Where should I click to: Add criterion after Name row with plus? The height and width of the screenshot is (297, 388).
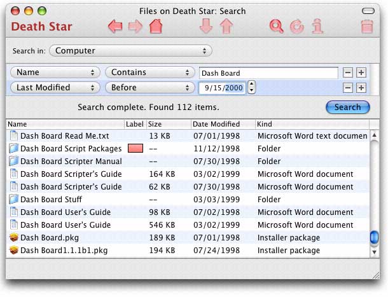(361, 73)
